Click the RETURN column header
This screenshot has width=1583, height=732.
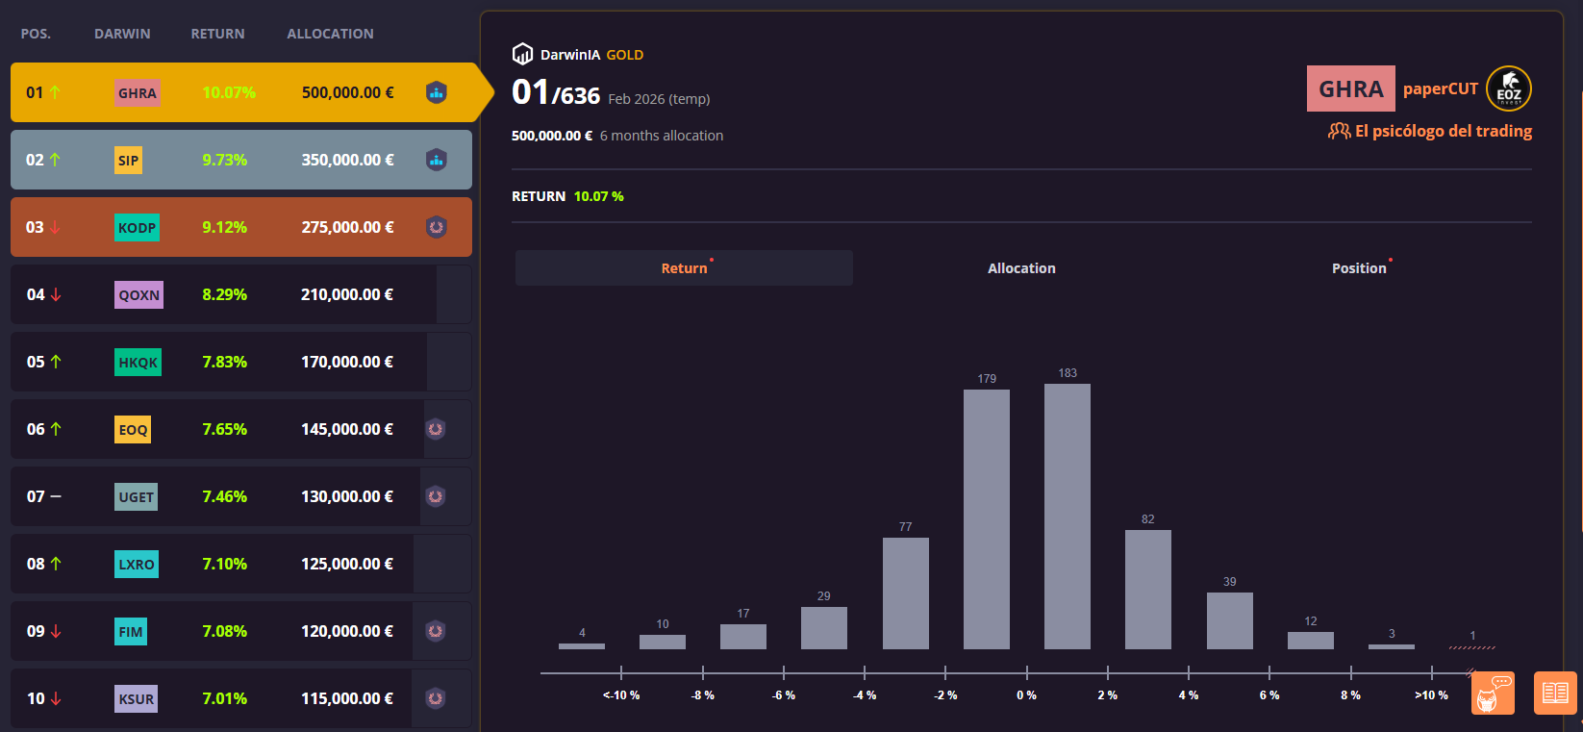click(217, 34)
